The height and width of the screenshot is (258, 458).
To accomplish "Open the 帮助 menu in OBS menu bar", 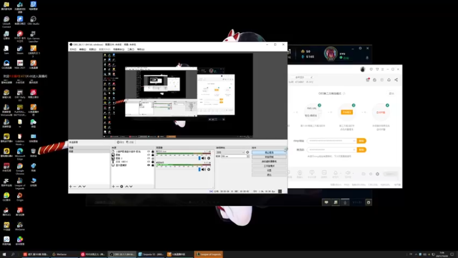I will pos(141,49).
